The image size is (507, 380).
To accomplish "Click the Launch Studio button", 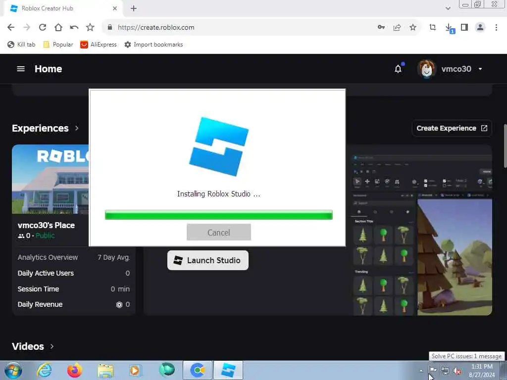I will coord(208,260).
